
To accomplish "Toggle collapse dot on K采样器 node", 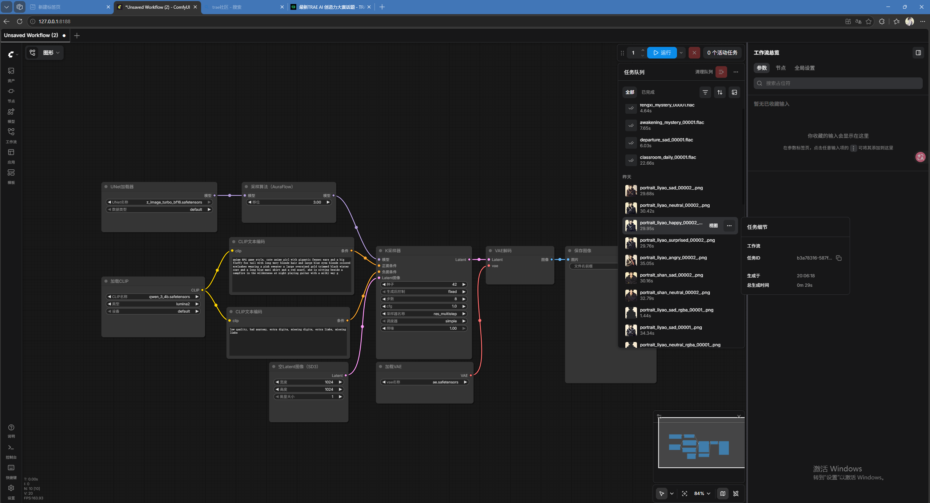I will pos(381,251).
